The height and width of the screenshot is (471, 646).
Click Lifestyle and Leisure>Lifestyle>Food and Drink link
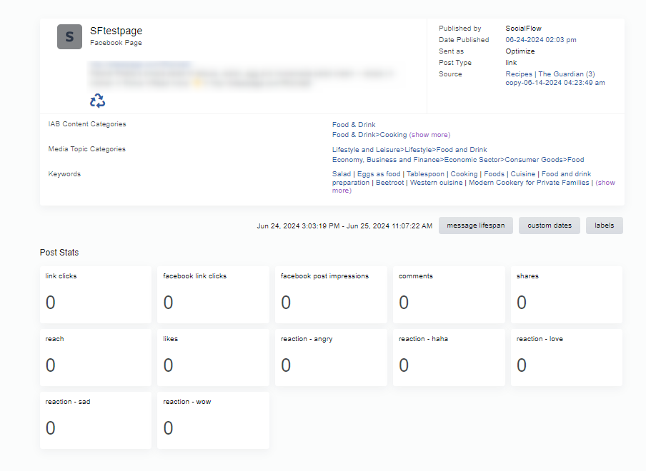409,150
